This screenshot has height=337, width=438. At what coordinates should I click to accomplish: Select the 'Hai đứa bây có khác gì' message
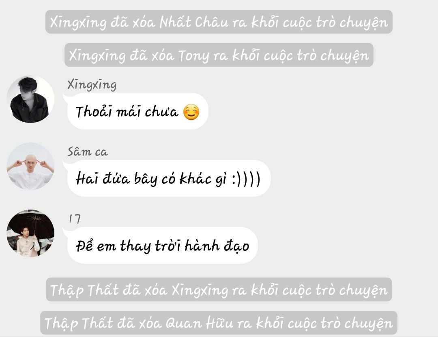(169, 178)
